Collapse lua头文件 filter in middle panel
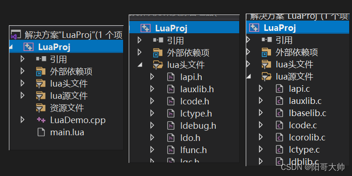This screenshot has height=176, width=352. [140, 65]
